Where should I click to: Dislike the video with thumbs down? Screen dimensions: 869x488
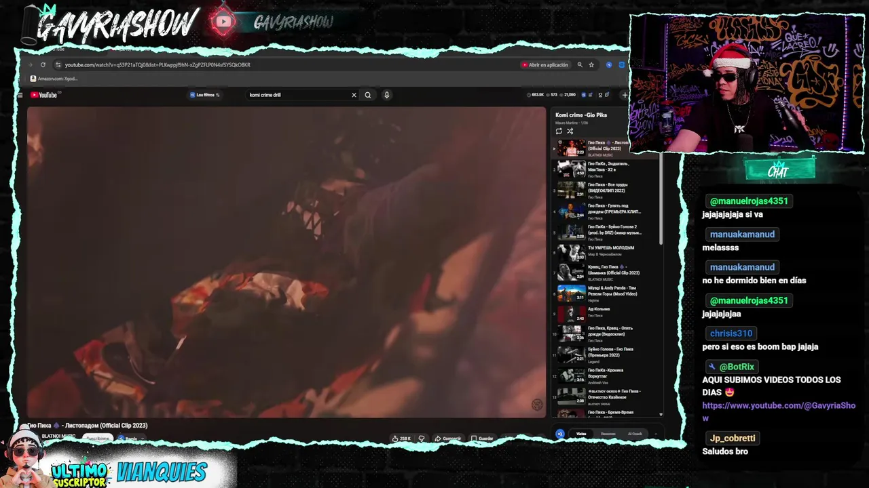pyautogui.click(x=422, y=439)
